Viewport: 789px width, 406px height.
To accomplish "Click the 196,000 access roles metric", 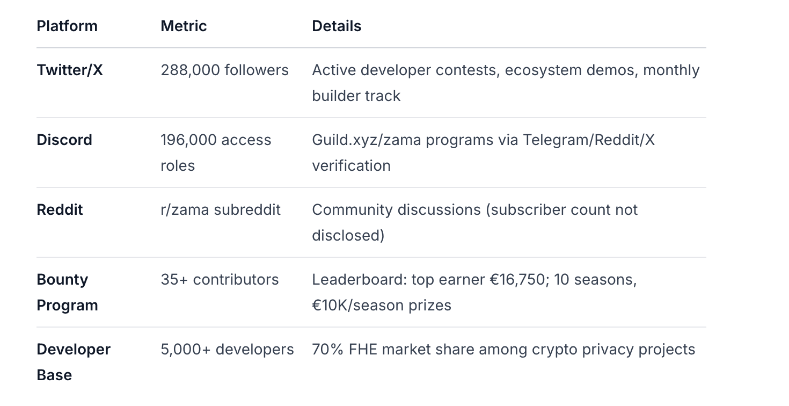I will pos(216,140).
